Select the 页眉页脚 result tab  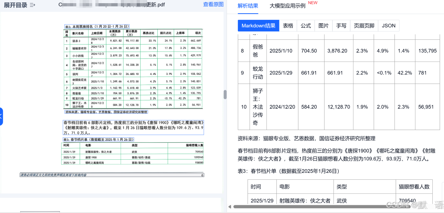tap(364, 26)
